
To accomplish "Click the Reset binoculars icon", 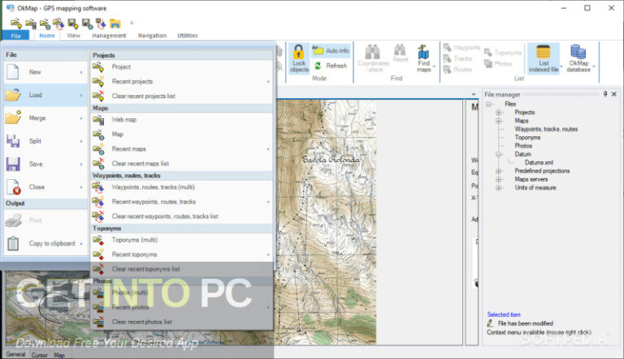I will point(400,49).
